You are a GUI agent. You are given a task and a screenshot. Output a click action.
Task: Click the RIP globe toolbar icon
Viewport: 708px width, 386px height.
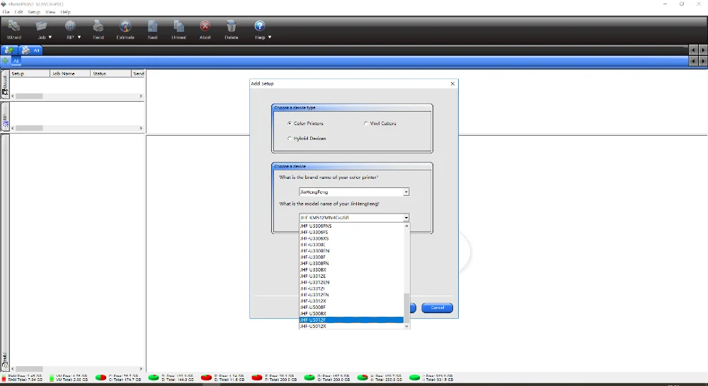coord(70,26)
